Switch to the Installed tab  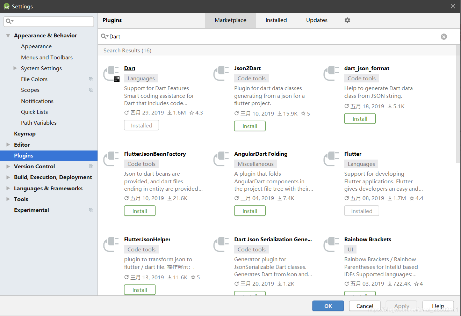(276, 20)
